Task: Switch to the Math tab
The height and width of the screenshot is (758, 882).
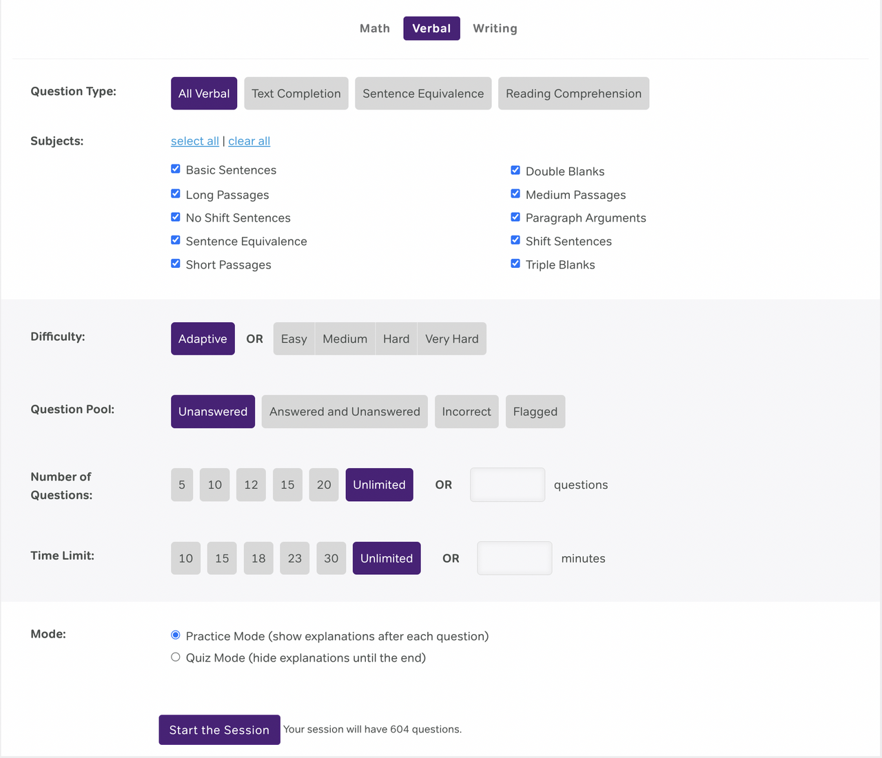Action: click(x=374, y=28)
